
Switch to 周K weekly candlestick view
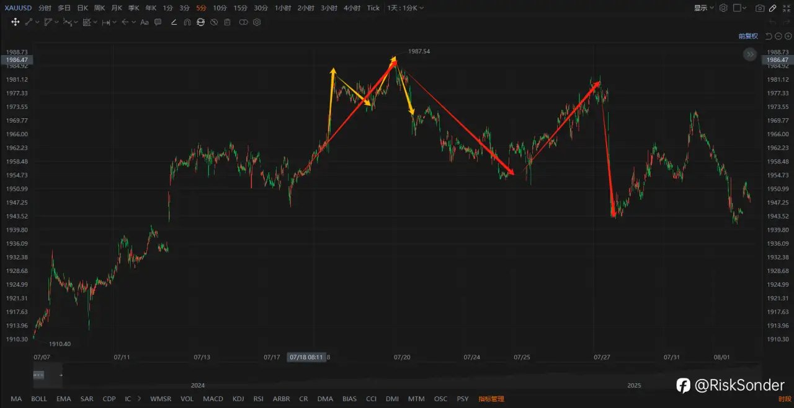click(x=99, y=8)
